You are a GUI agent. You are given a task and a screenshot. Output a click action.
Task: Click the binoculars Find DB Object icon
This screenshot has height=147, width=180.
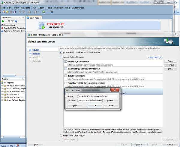[x=52, y=12]
